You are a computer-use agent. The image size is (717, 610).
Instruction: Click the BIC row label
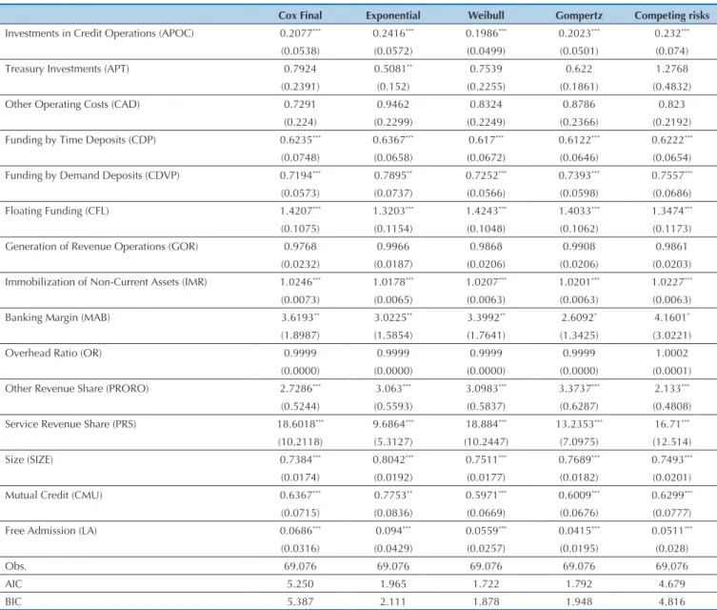[x=13, y=601]
